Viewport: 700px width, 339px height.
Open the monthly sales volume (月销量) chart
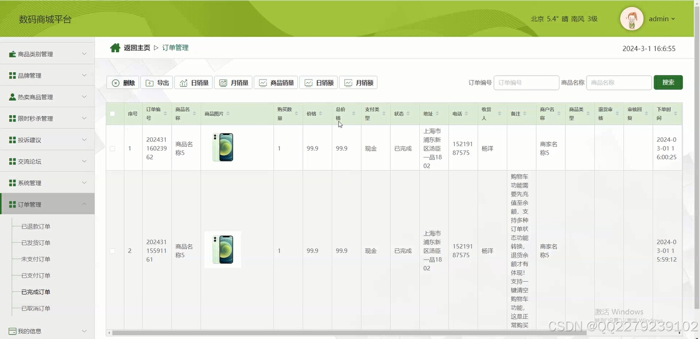233,82
